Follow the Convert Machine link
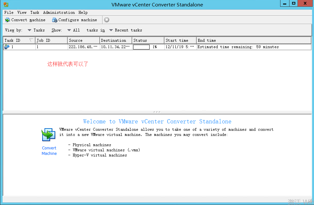Screen dimensions: 314x205 point(49,151)
